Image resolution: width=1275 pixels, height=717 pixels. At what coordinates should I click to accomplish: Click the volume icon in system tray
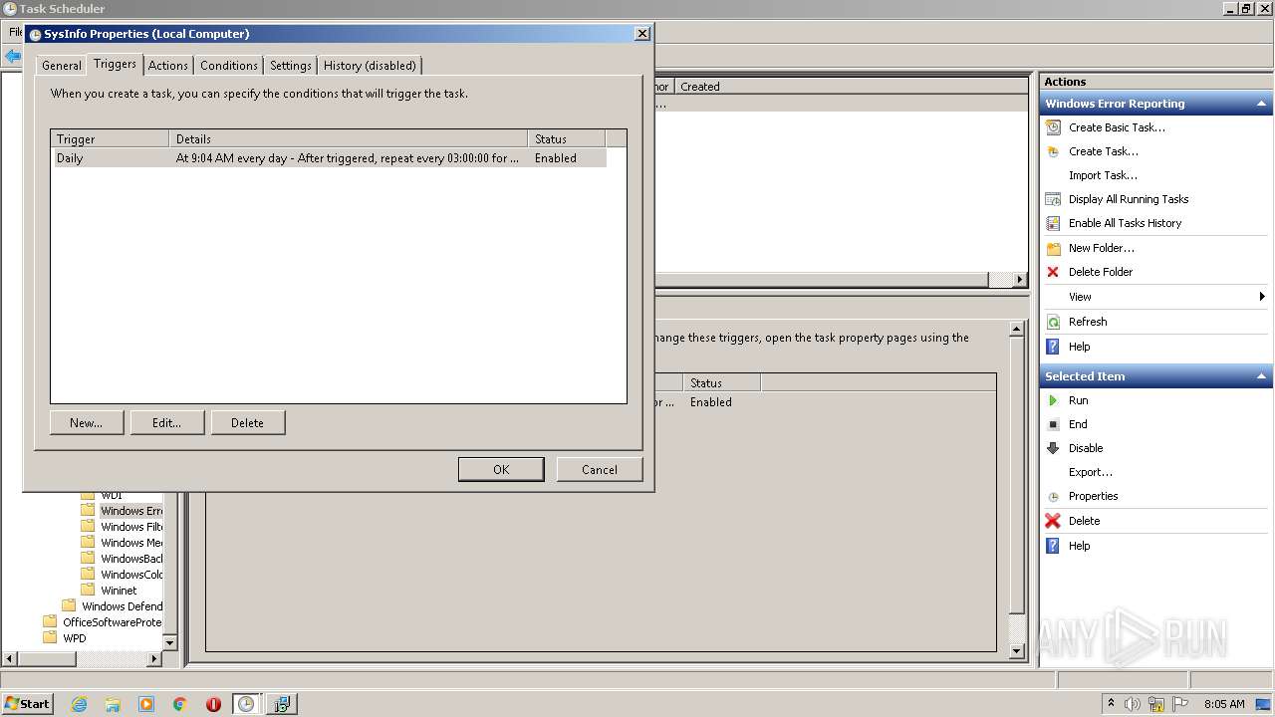click(x=1133, y=704)
